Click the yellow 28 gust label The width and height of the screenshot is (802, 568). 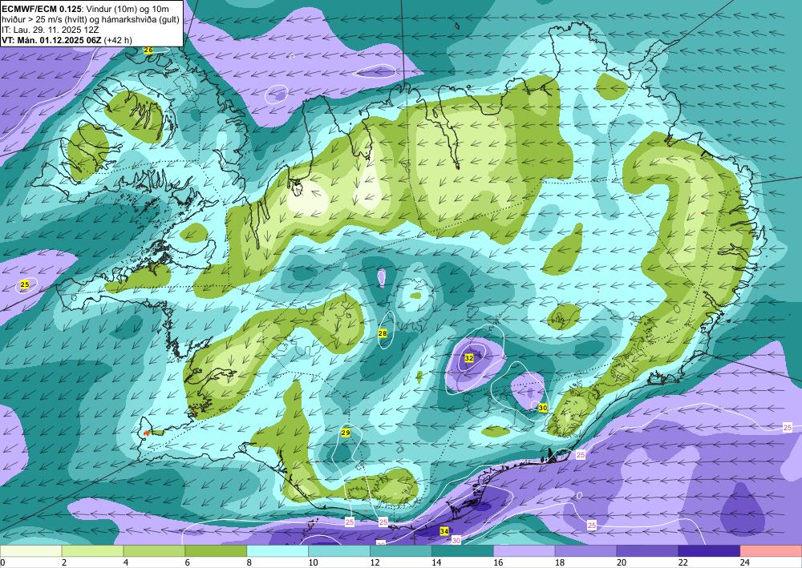pyautogui.click(x=382, y=333)
